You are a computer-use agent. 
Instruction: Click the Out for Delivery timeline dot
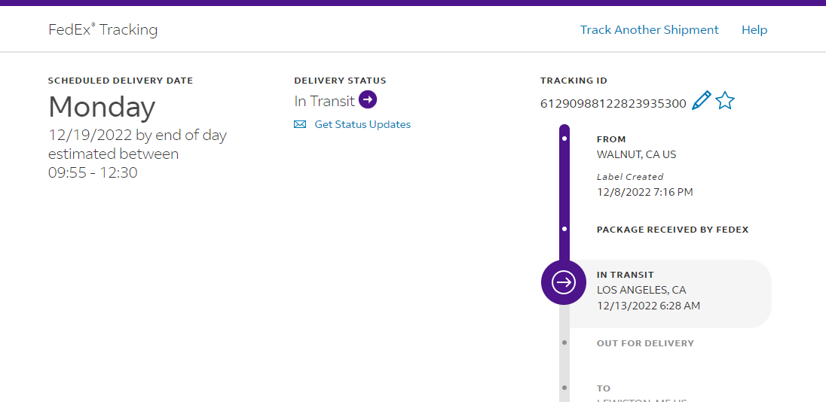[x=564, y=343]
